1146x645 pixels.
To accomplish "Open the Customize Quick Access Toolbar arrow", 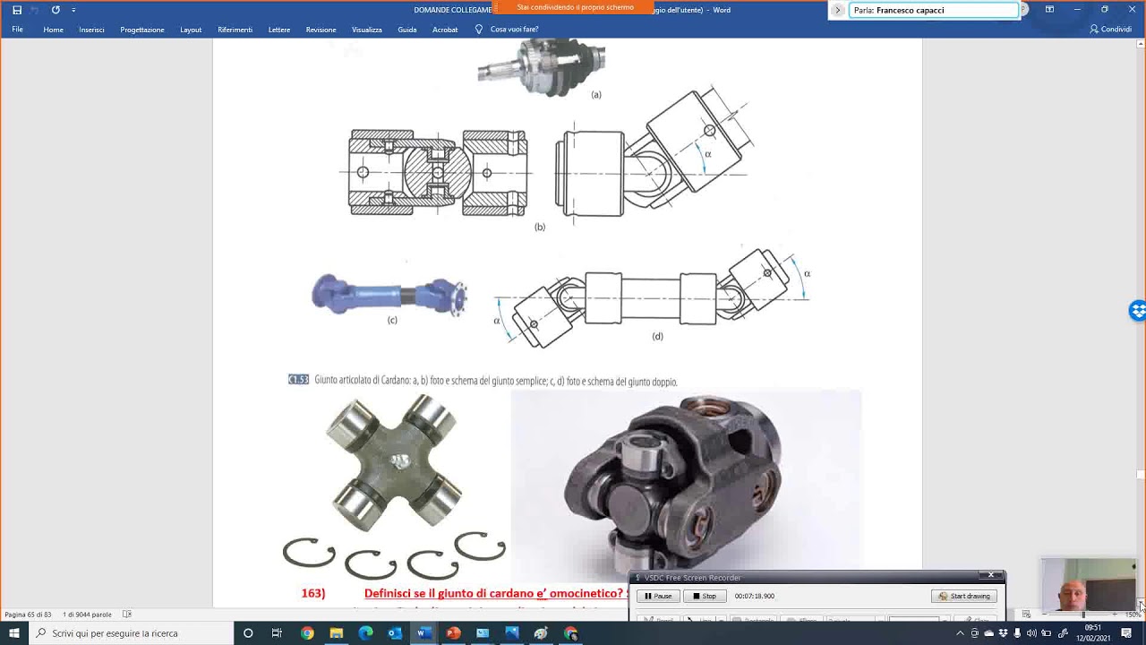I will click(73, 10).
